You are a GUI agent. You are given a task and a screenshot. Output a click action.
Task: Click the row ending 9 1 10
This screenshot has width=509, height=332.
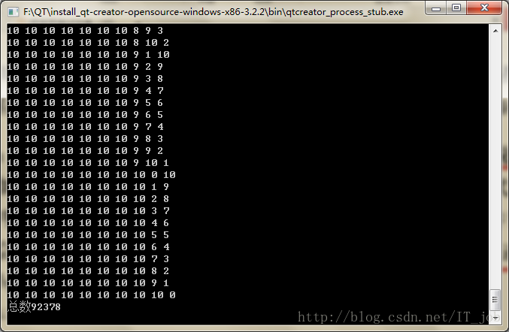(88, 55)
